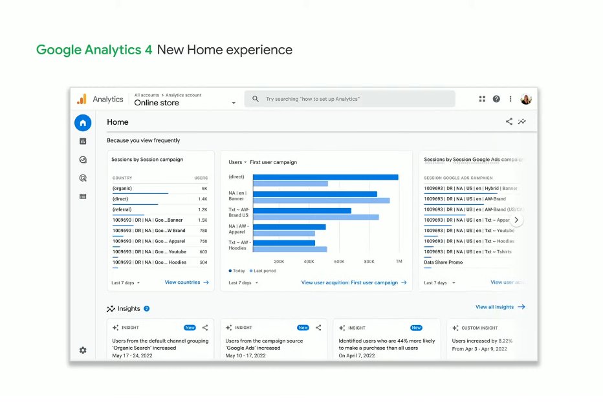Share the Google Ads insight card
603x402 pixels.
tap(318, 328)
